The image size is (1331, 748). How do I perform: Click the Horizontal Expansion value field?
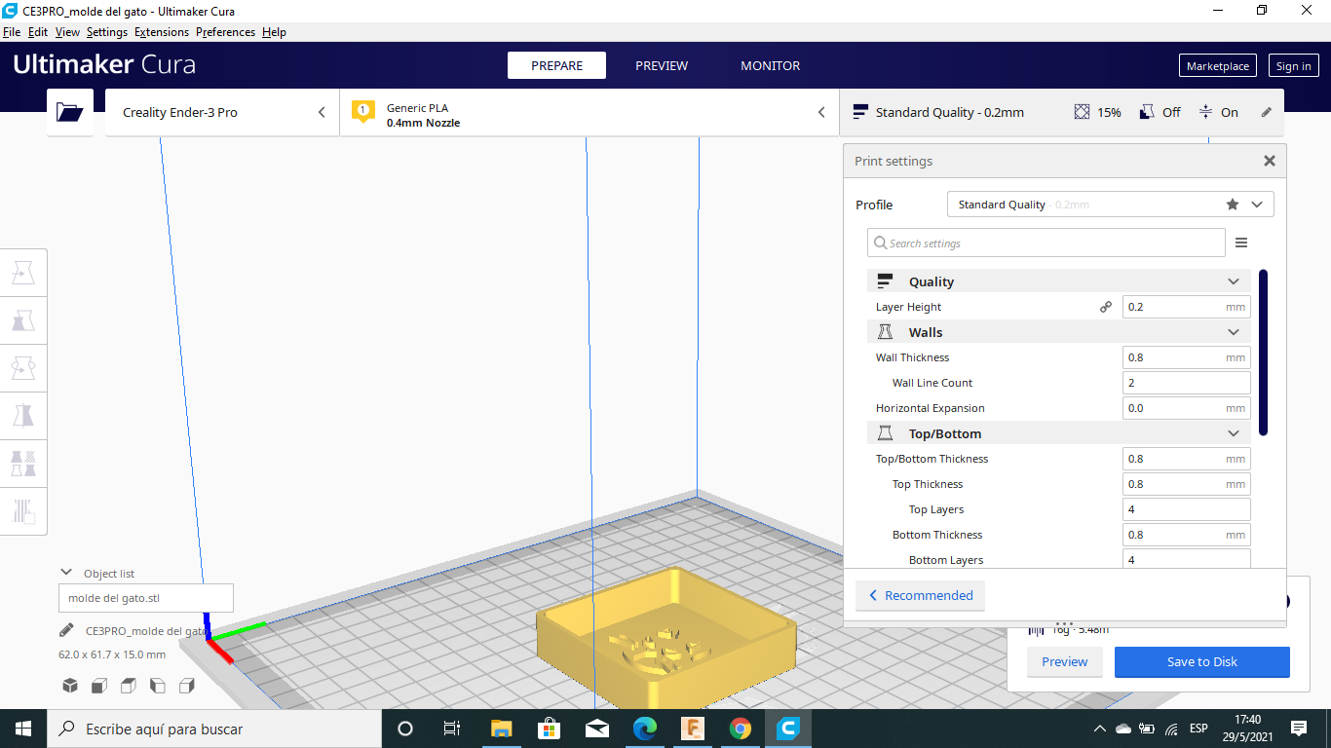pyautogui.click(x=1186, y=408)
